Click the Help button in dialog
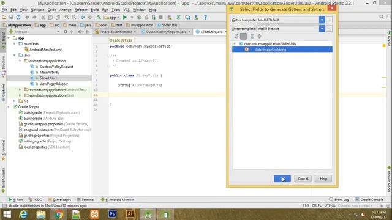 [323, 178]
